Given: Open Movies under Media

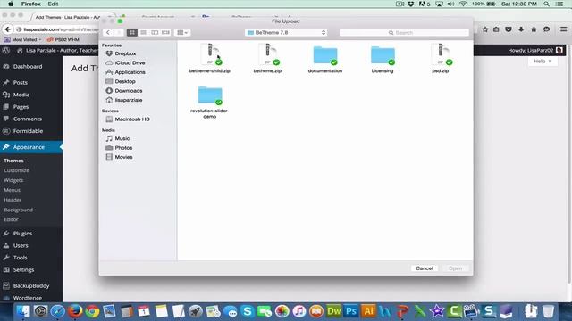Looking at the screenshot, I should (123, 157).
